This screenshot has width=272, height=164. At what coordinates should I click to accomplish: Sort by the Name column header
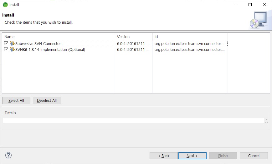click(59, 37)
